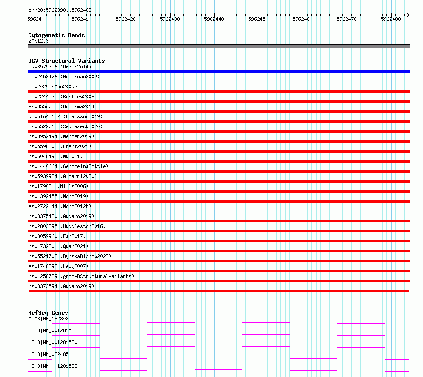
Task: Click nsv5521708 (ByrskaBishop2022) label
Action: pos(70,256)
